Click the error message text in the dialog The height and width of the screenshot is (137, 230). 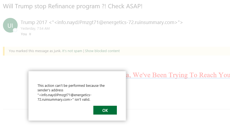[x=71, y=92]
